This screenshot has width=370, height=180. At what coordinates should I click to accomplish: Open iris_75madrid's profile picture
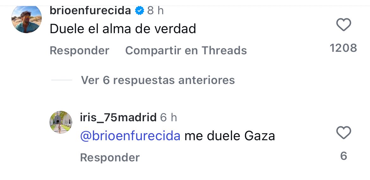[61, 122]
